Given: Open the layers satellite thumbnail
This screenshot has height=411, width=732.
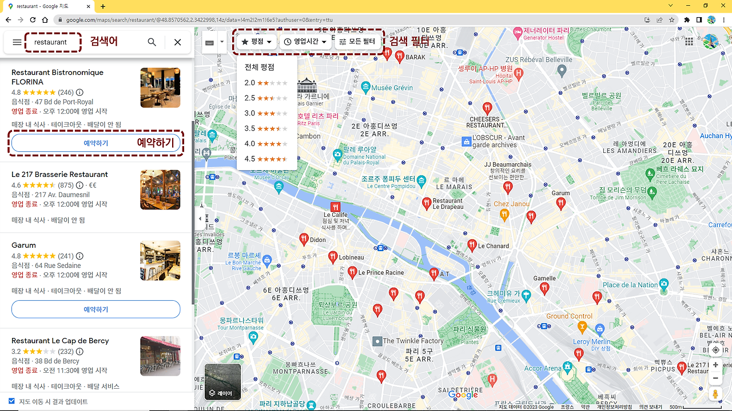Looking at the screenshot, I should point(223,382).
